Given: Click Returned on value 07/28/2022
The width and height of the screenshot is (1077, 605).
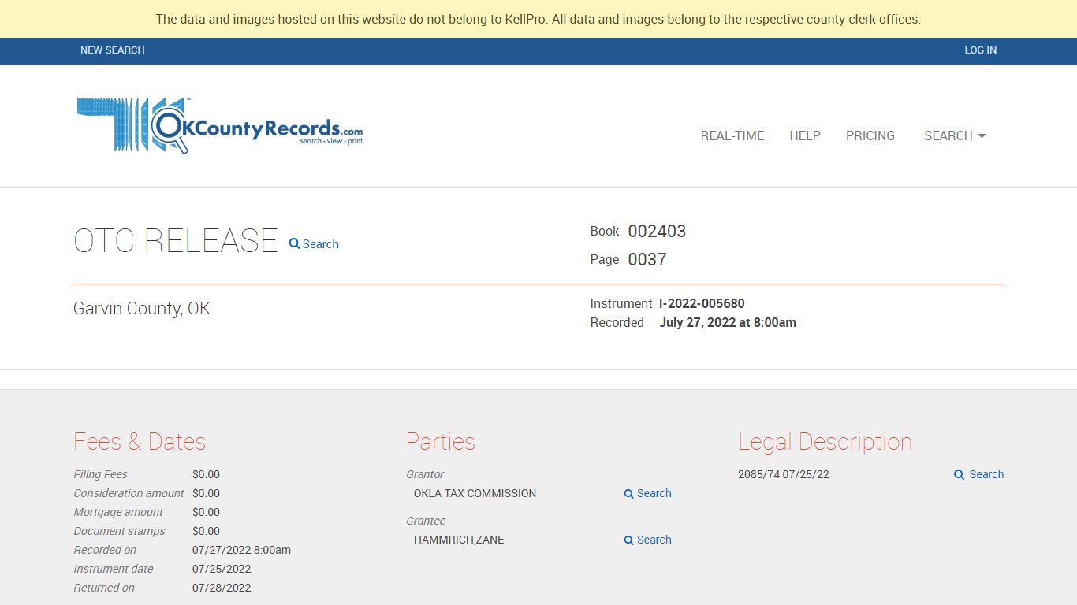Looking at the screenshot, I should pos(222,588).
